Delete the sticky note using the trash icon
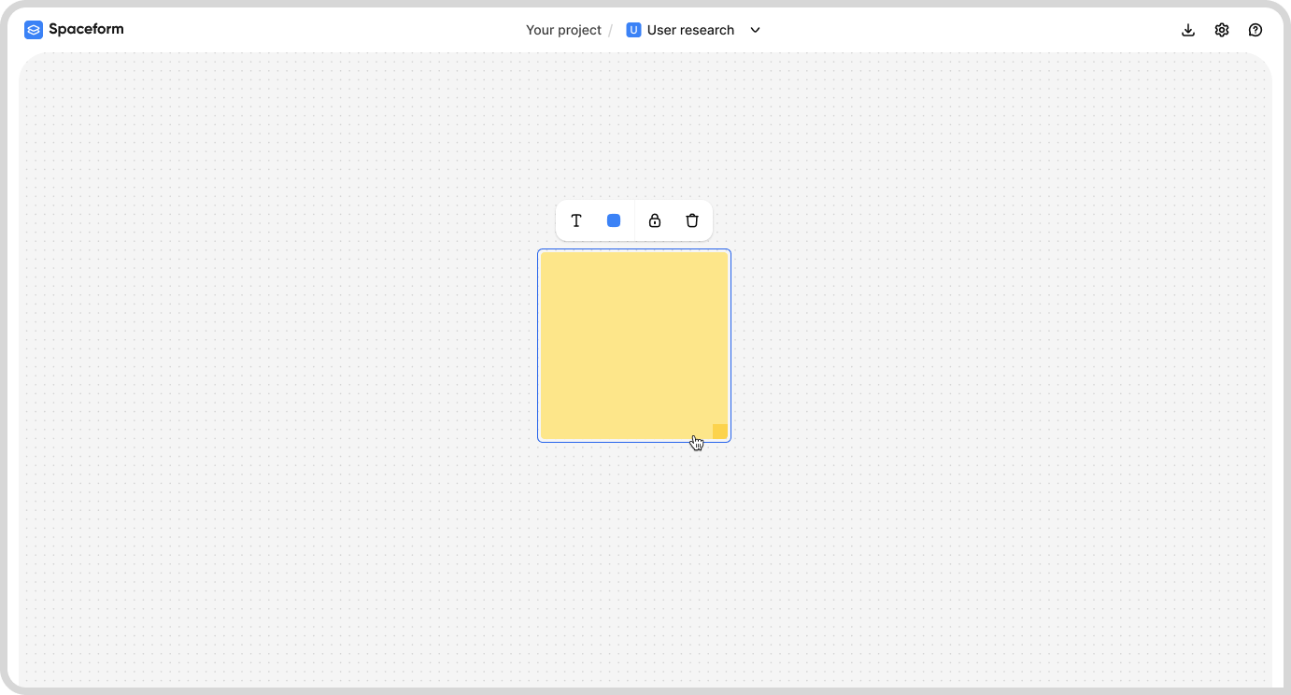1291x695 pixels. 692,220
